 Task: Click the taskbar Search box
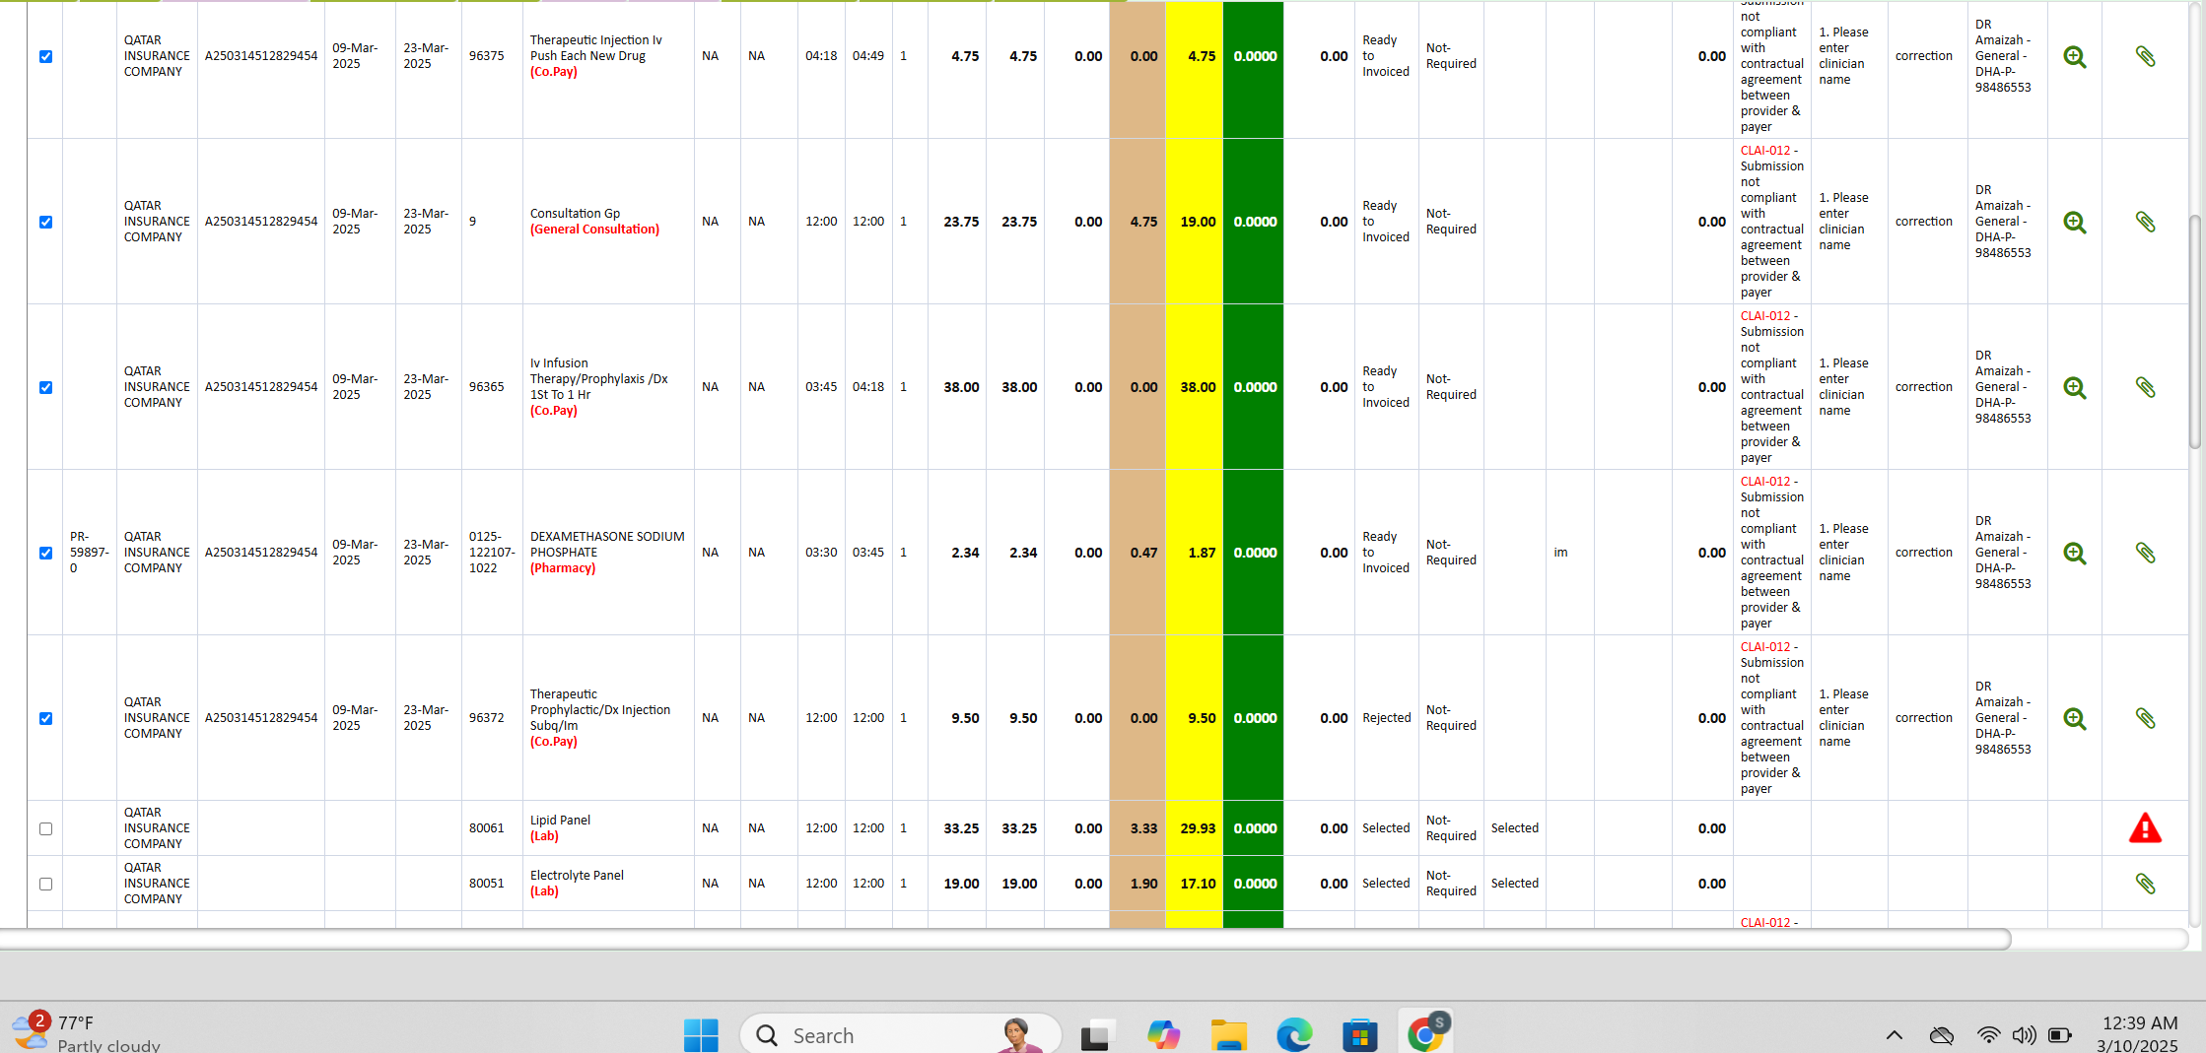(900, 1035)
